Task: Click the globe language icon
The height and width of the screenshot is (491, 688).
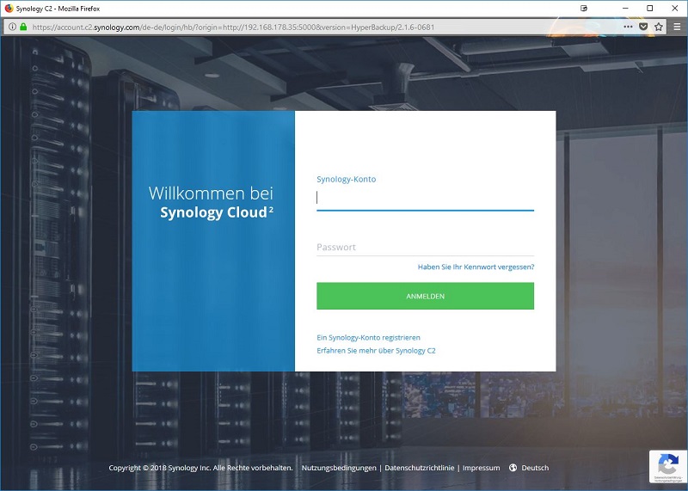Action: coord(513,468)
